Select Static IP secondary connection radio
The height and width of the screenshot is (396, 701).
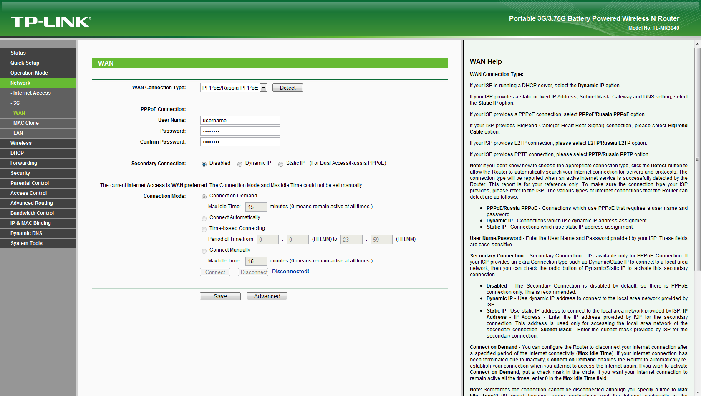(x=281, y=164)
